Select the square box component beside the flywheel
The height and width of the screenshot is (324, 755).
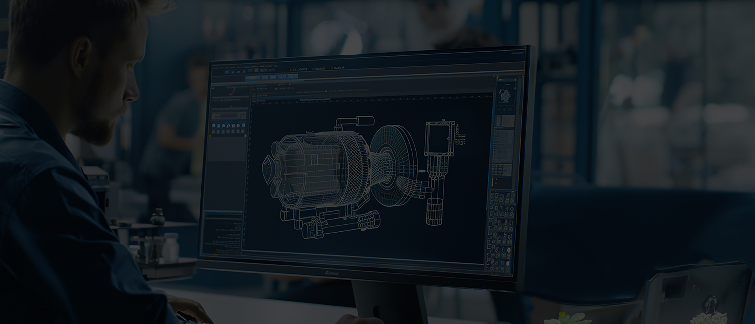pyautogui.click(x=440, y=139)
